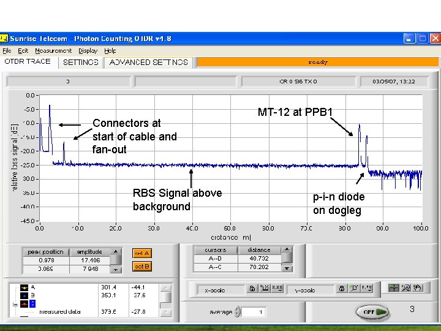Click the distance [m] axis label
The height and width of the screenshot is (331, 441).
click(x=231, y=238)
